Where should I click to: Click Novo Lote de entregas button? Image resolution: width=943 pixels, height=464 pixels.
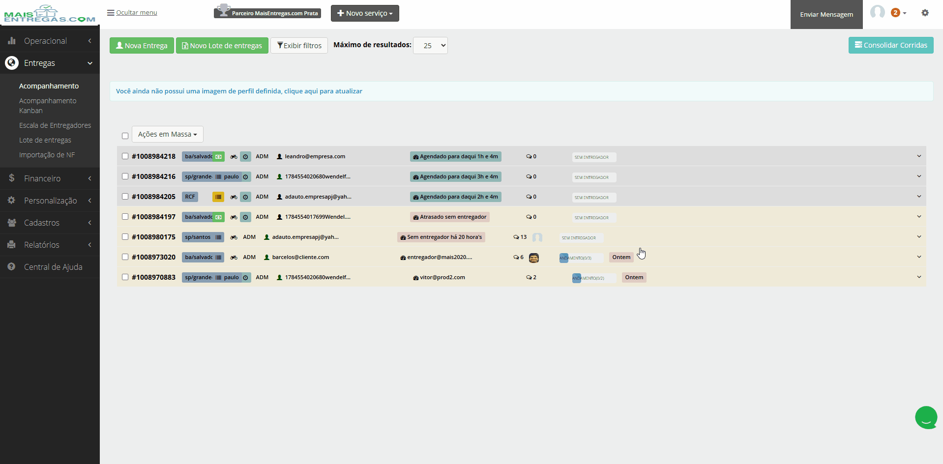[222, 45]
